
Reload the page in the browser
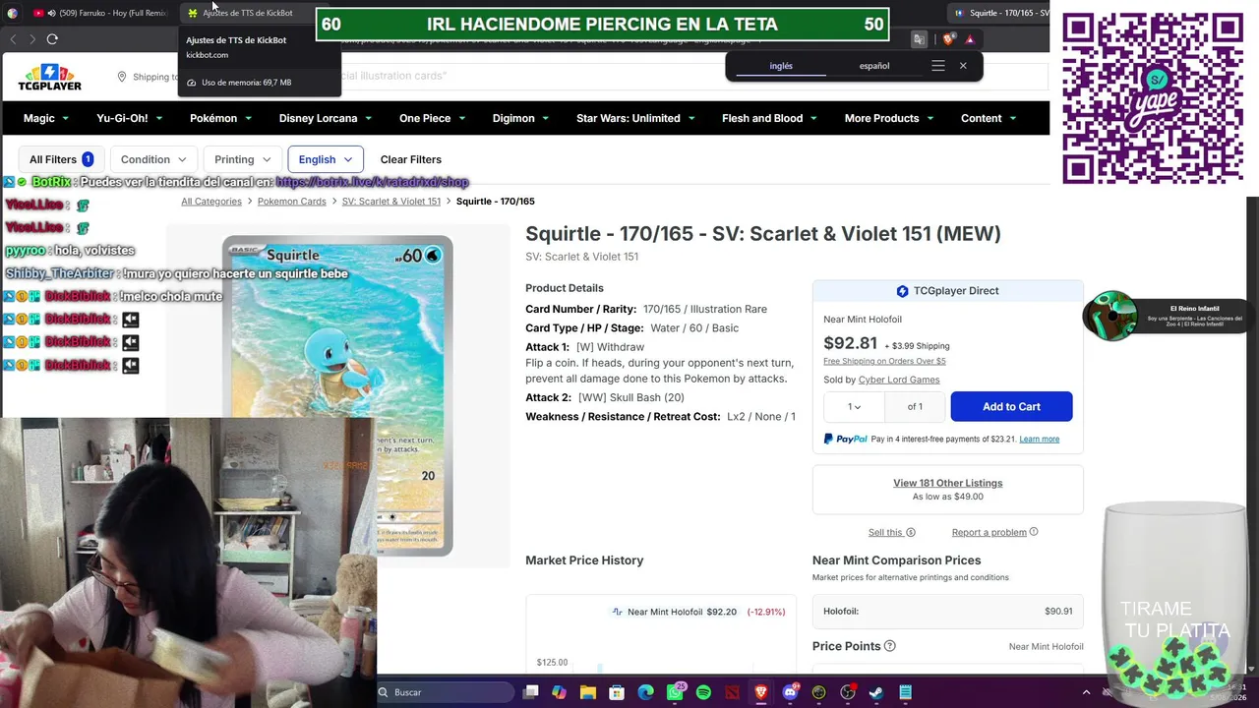(x=52, y=39)
